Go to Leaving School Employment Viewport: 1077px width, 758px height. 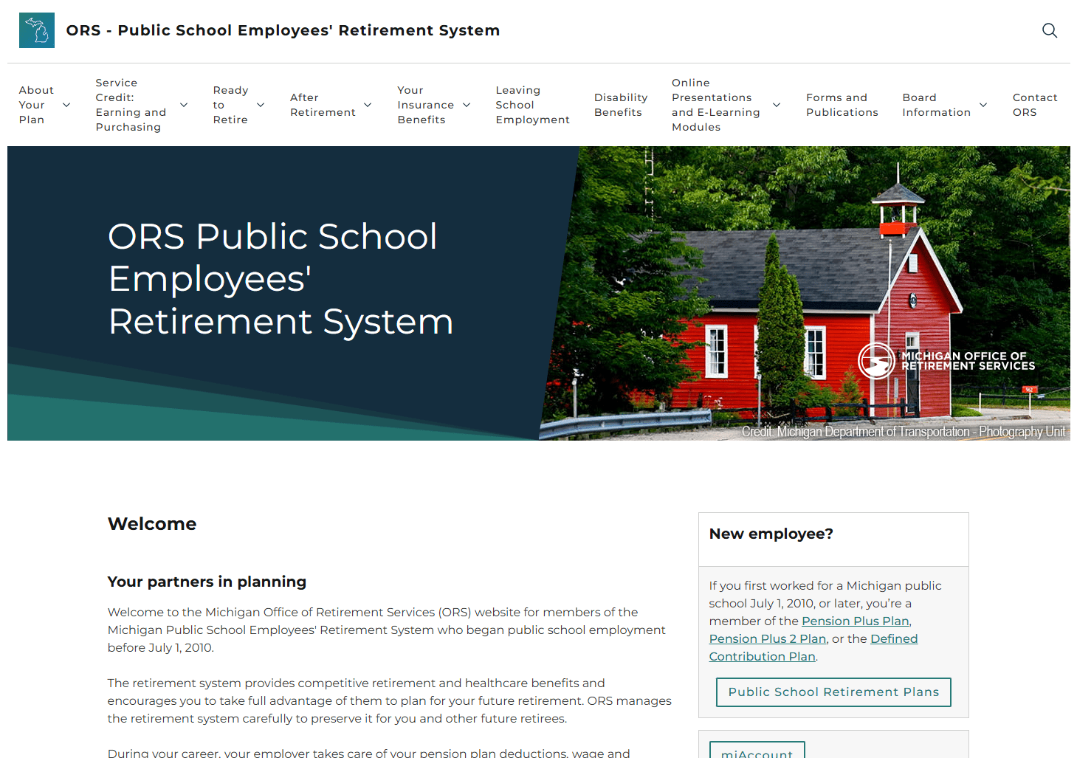pyautogui.click(x=532, y=105)
